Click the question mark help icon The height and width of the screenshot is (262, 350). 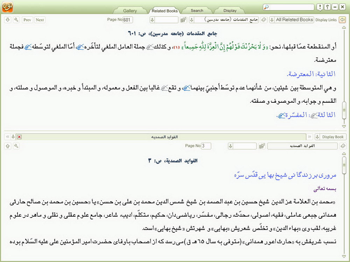327,7
